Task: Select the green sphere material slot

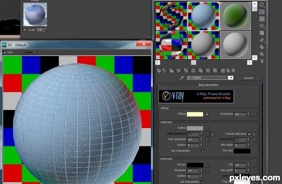Action: tap(235, 16)
